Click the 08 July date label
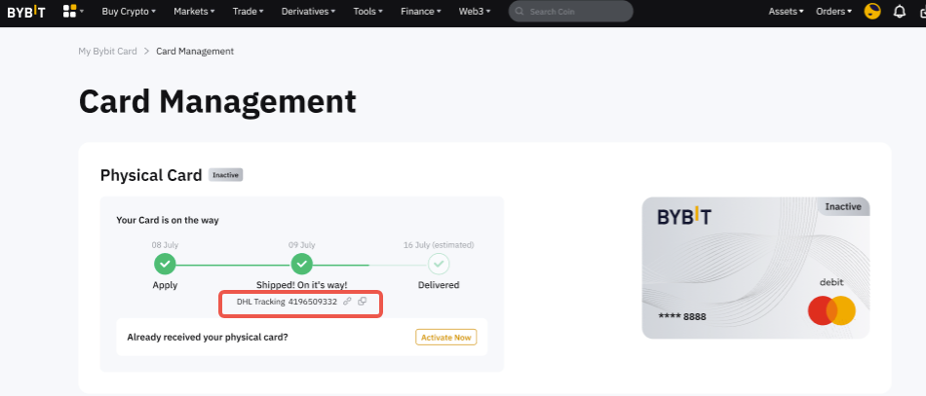926x396 pixels. point(165,244)
